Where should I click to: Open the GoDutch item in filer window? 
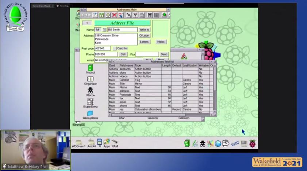(x=184, y=118)
